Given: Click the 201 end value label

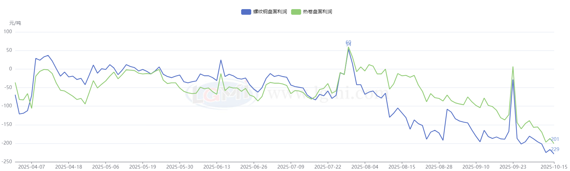Looking at the screenshot, I should (x=555, y=139).
